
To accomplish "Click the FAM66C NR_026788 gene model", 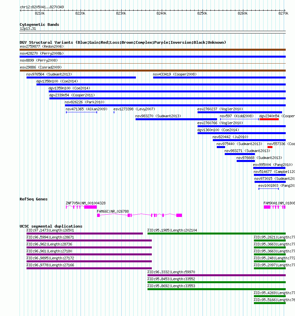I will 140,215.
